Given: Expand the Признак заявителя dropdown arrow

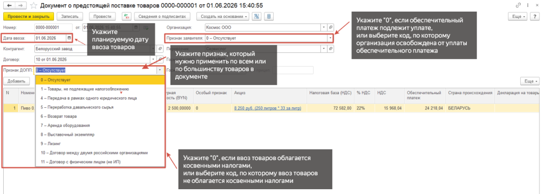Looking at the screenshot, I should (x=330, y=38).
